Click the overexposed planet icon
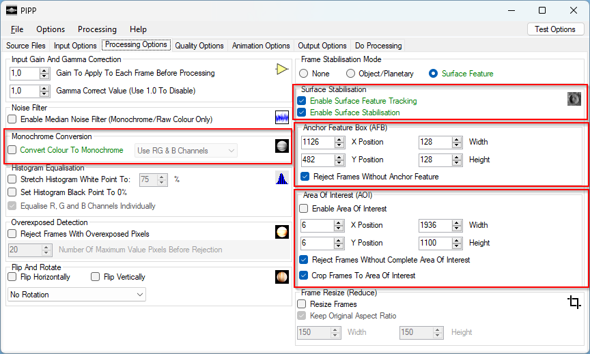Viewport: 590px width, 354px height. coord(282,232)
